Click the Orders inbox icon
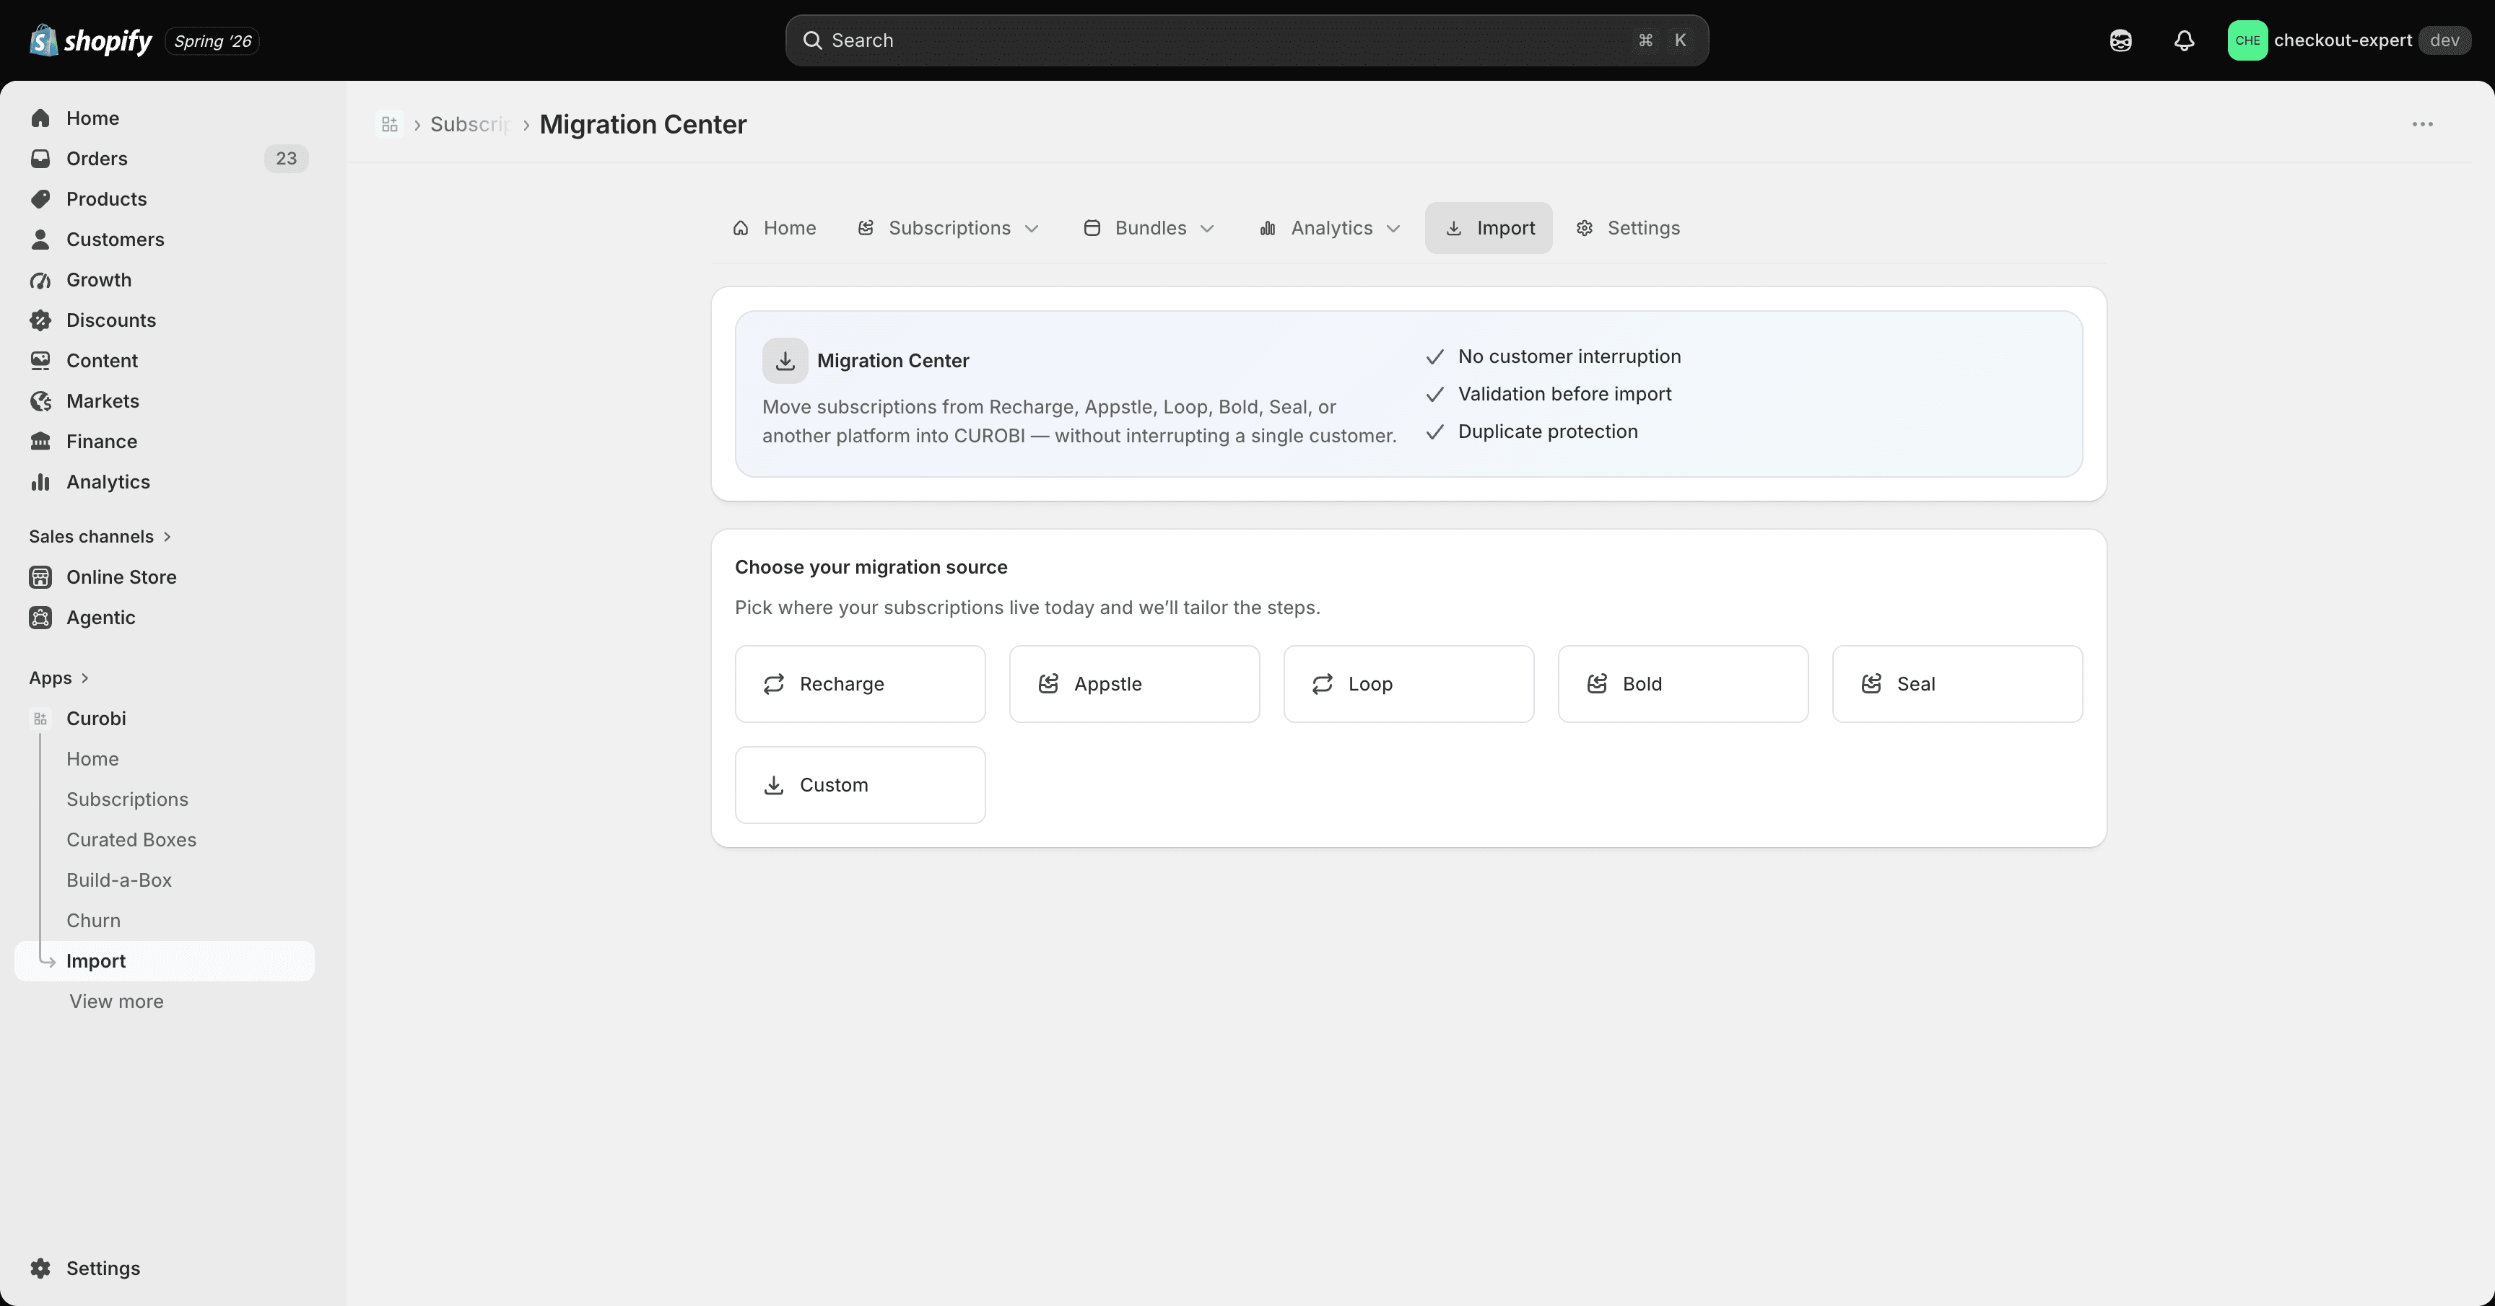Screen dimensions: 2495x1306 click(x=40, y=159)
